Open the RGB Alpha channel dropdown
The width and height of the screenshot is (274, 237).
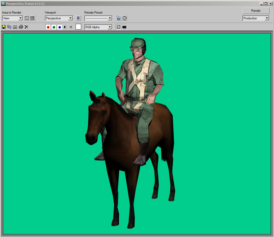click(x=110, y=27)
